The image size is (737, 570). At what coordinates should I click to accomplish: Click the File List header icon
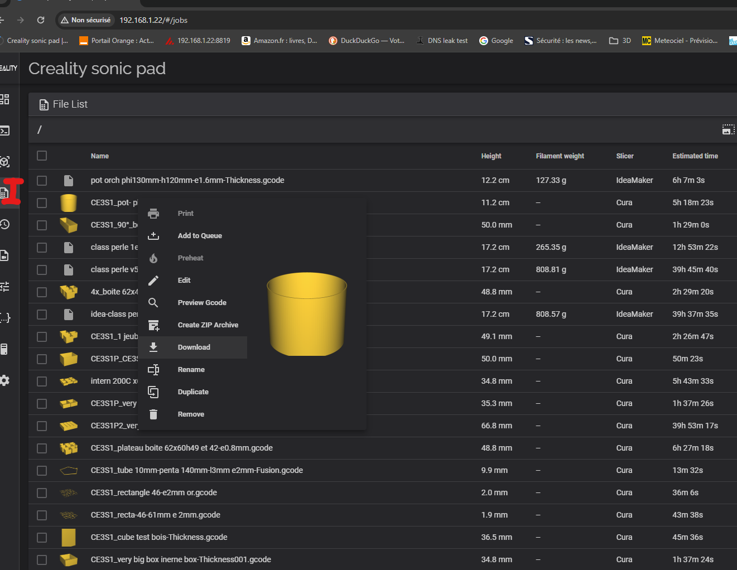pos(44,104)
